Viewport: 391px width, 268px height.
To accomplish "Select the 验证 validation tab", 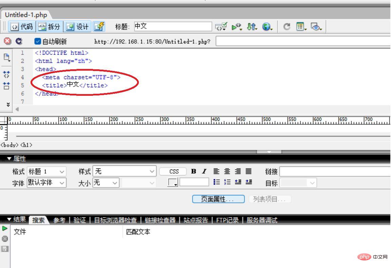I will pos(79,220).
